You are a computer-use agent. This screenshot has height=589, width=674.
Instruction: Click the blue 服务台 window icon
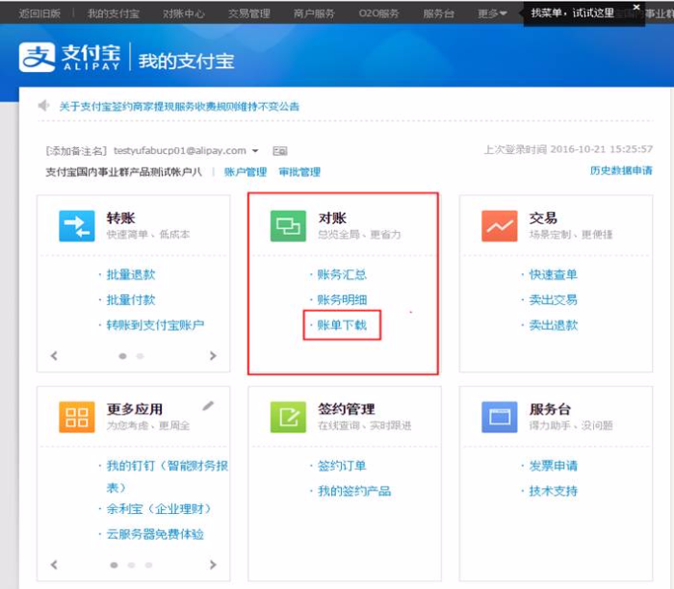click(500, 417)
